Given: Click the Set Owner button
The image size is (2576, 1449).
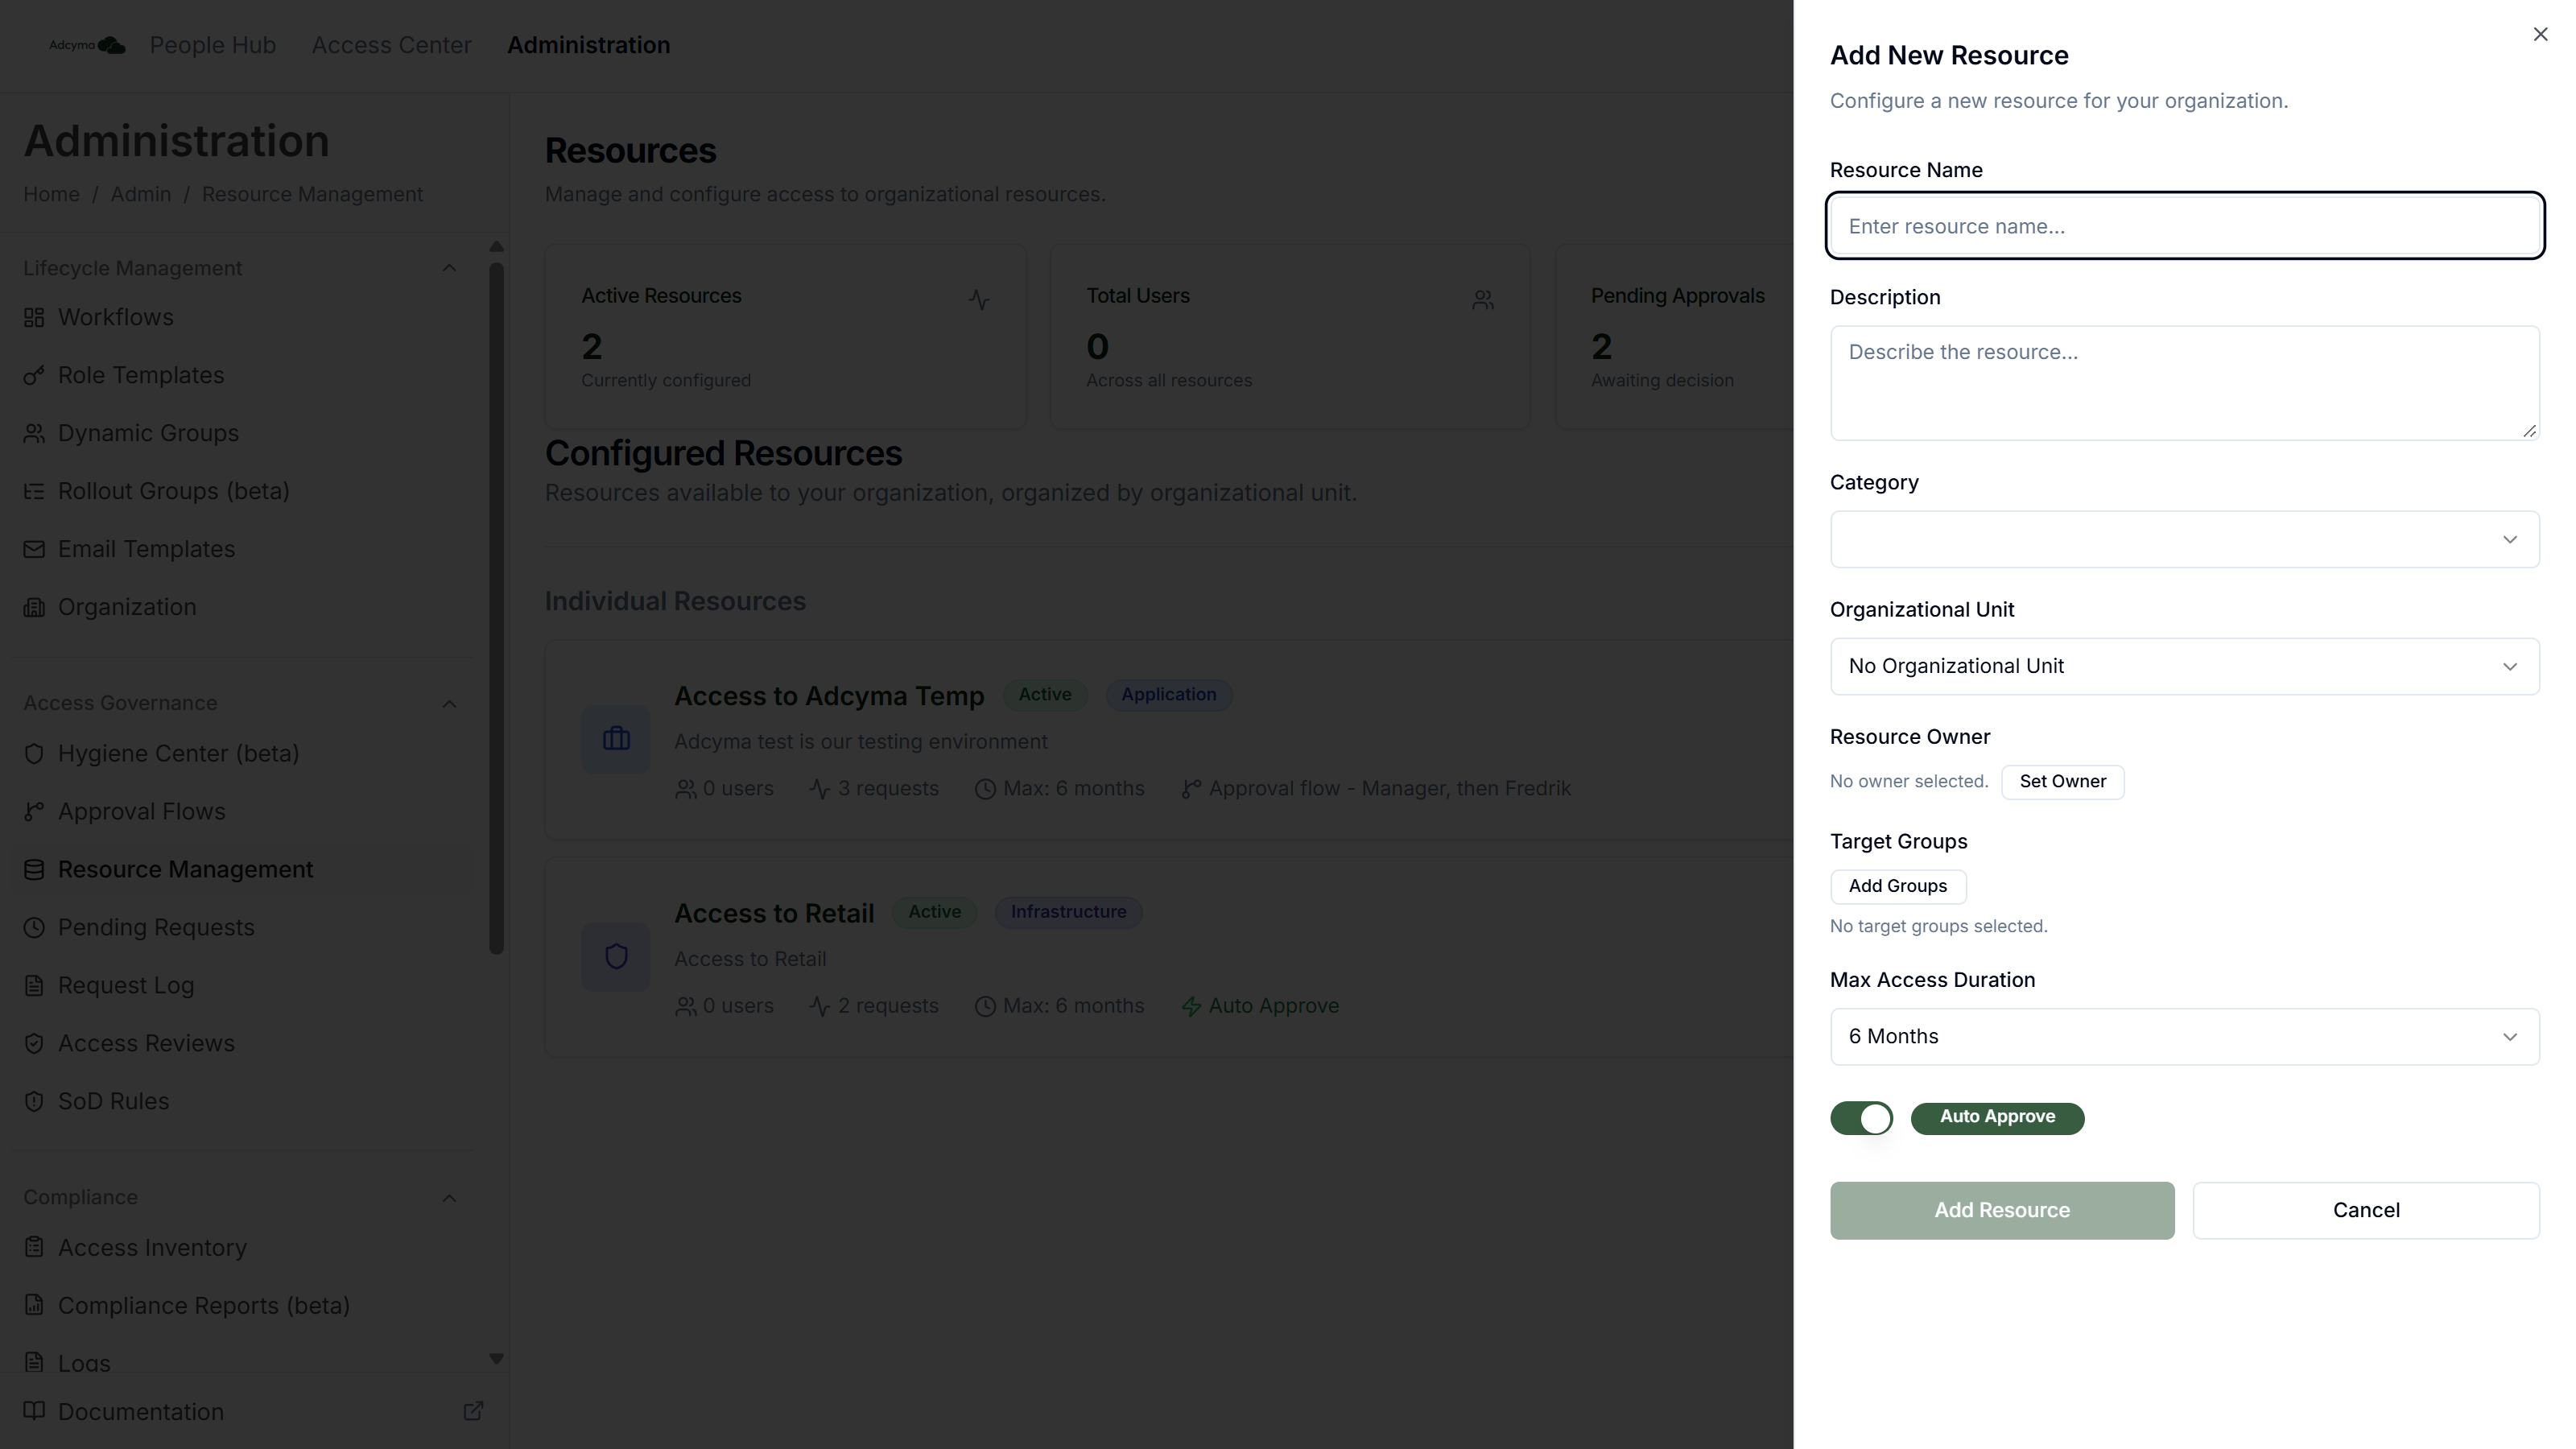Looking at the screenshot, I should [2062, 781].
